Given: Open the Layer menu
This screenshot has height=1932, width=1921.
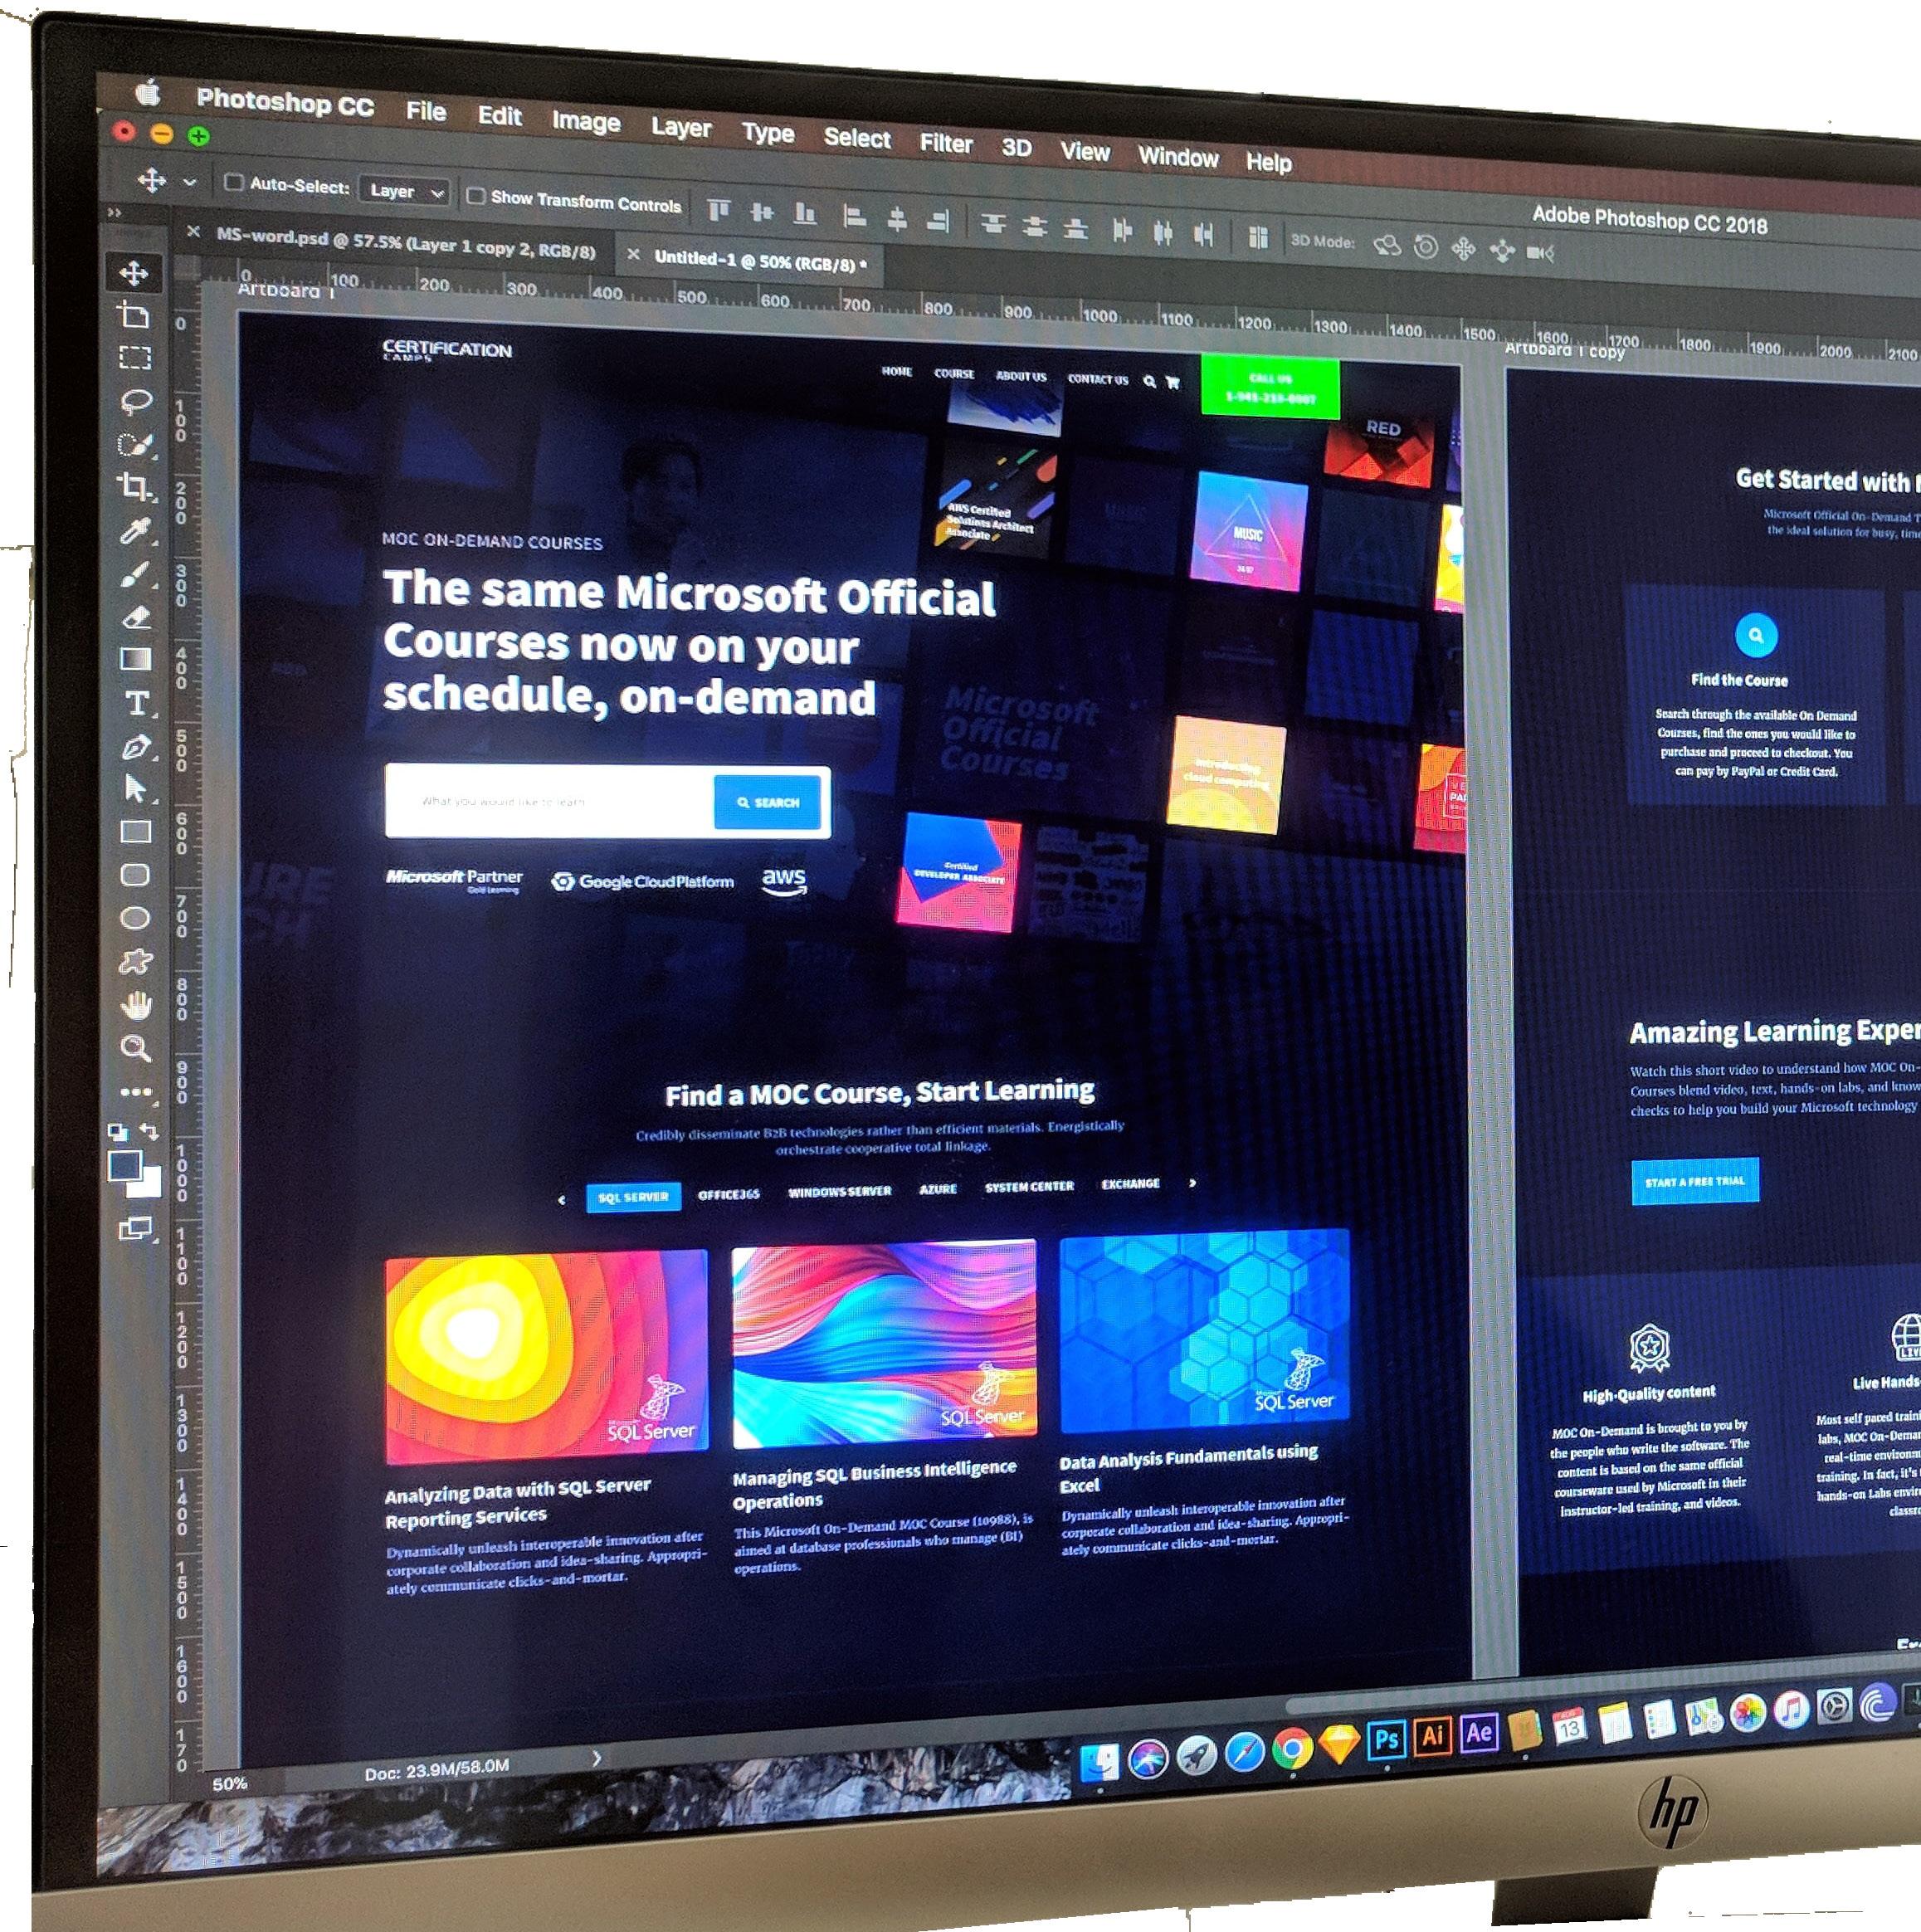Looking at the screenshot, I should (681, 128).
